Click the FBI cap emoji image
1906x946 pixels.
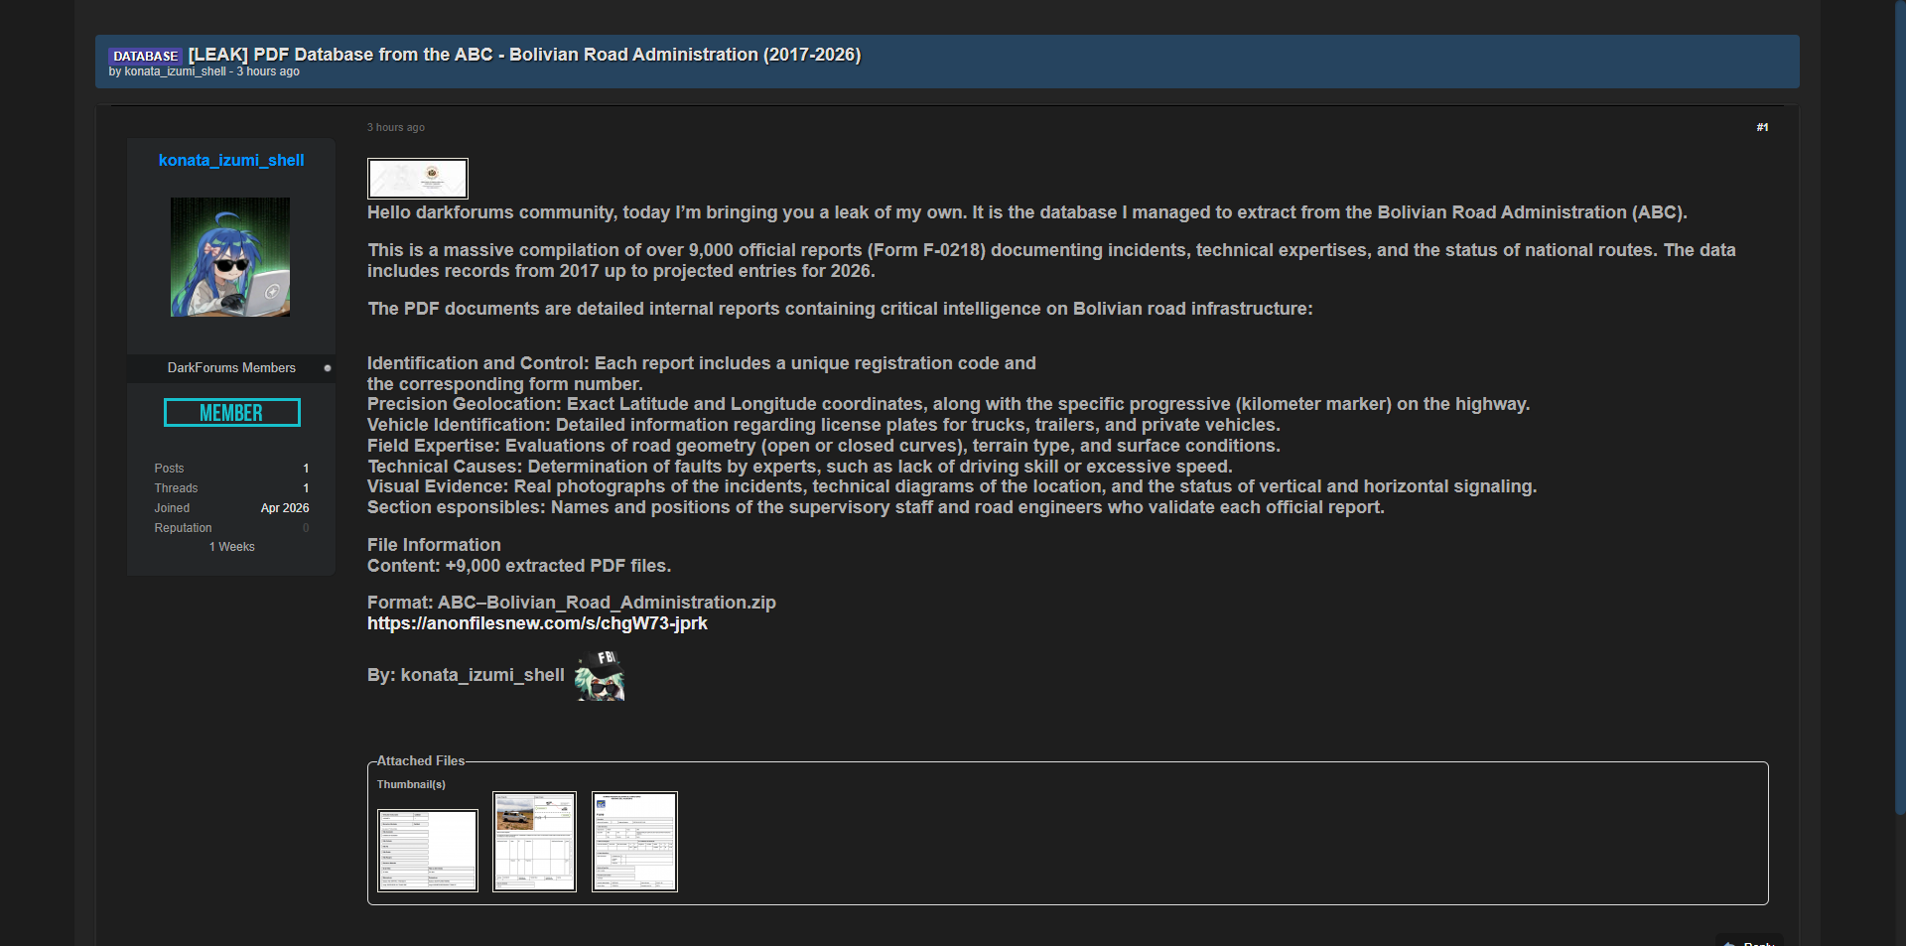click(601, 676)
